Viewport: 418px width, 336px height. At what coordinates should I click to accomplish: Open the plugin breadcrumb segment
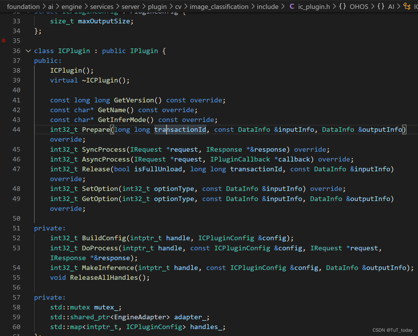(157, 7)
